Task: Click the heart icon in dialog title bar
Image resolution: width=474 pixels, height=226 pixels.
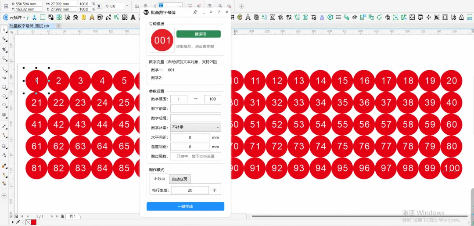Action: point(211,12)
